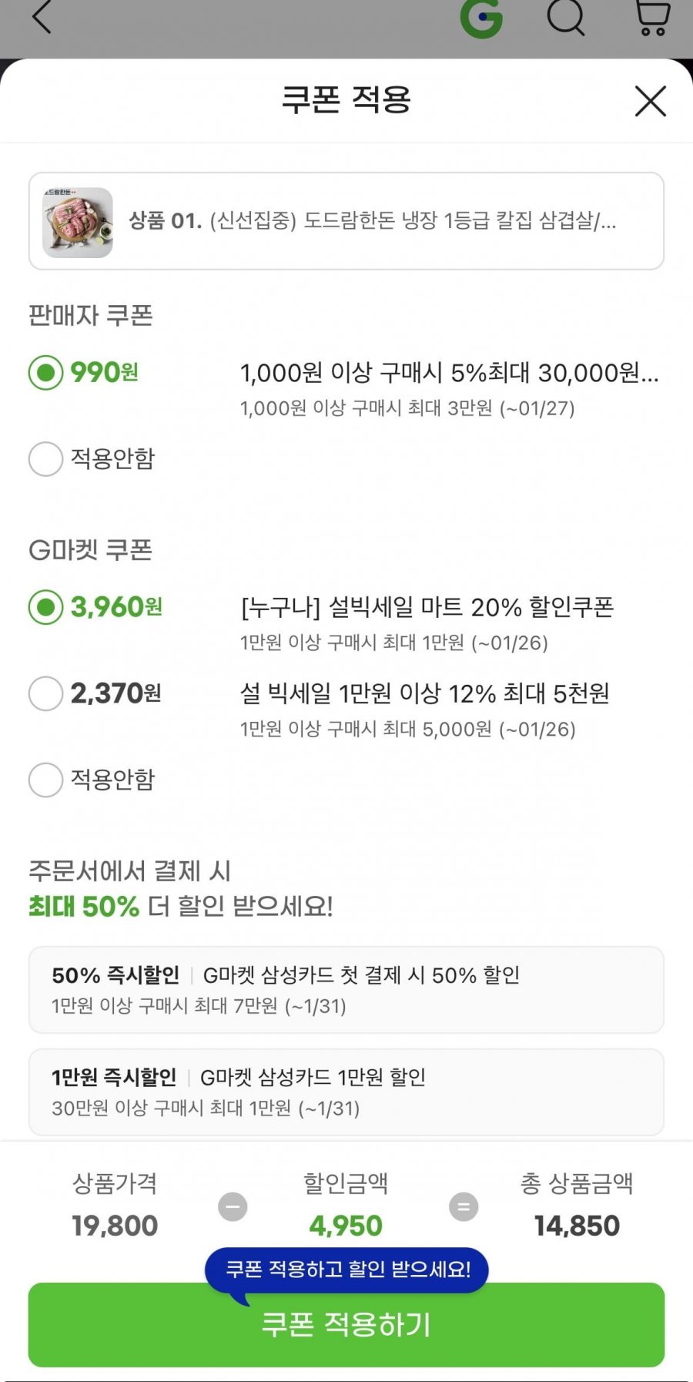Tap the 설빅세일 마트 20% 할인쿠폰 description
The image size is (693, 1382).
[x=427, y=608]
